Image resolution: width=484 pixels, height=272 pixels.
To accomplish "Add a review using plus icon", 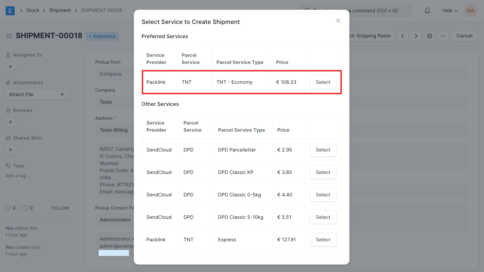I will tap(10, 122).
